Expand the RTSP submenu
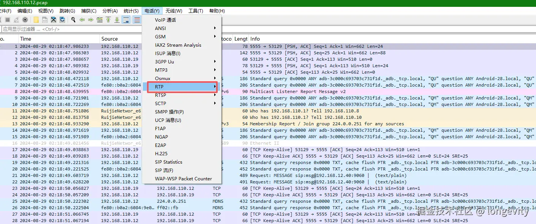 tap(182, 95)
